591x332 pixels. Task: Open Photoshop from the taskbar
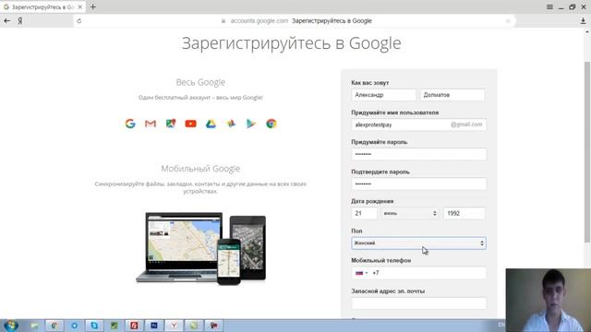(154, 326)
